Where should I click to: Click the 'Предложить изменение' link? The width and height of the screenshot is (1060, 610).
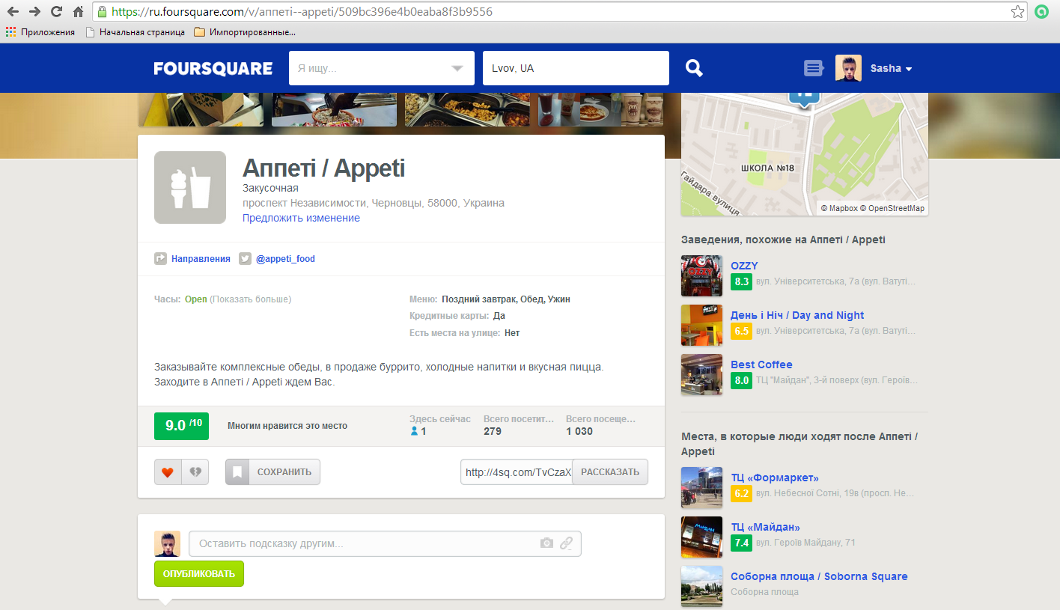tap(301, 218)
